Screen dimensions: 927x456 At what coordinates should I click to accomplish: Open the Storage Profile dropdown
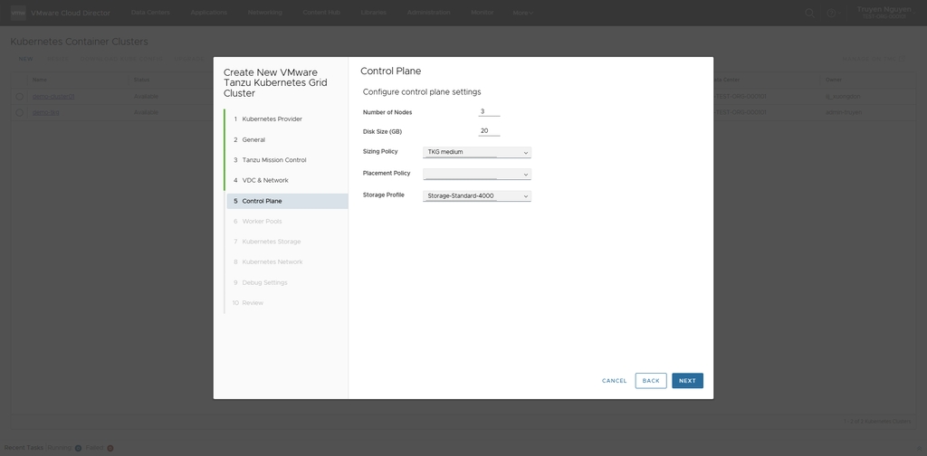point(476,195)
